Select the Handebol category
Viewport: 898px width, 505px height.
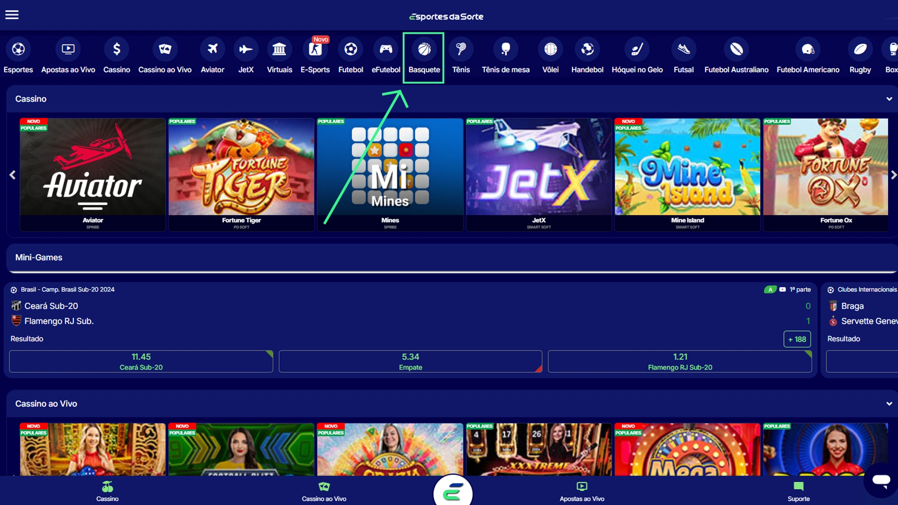(x=587, y=57)
